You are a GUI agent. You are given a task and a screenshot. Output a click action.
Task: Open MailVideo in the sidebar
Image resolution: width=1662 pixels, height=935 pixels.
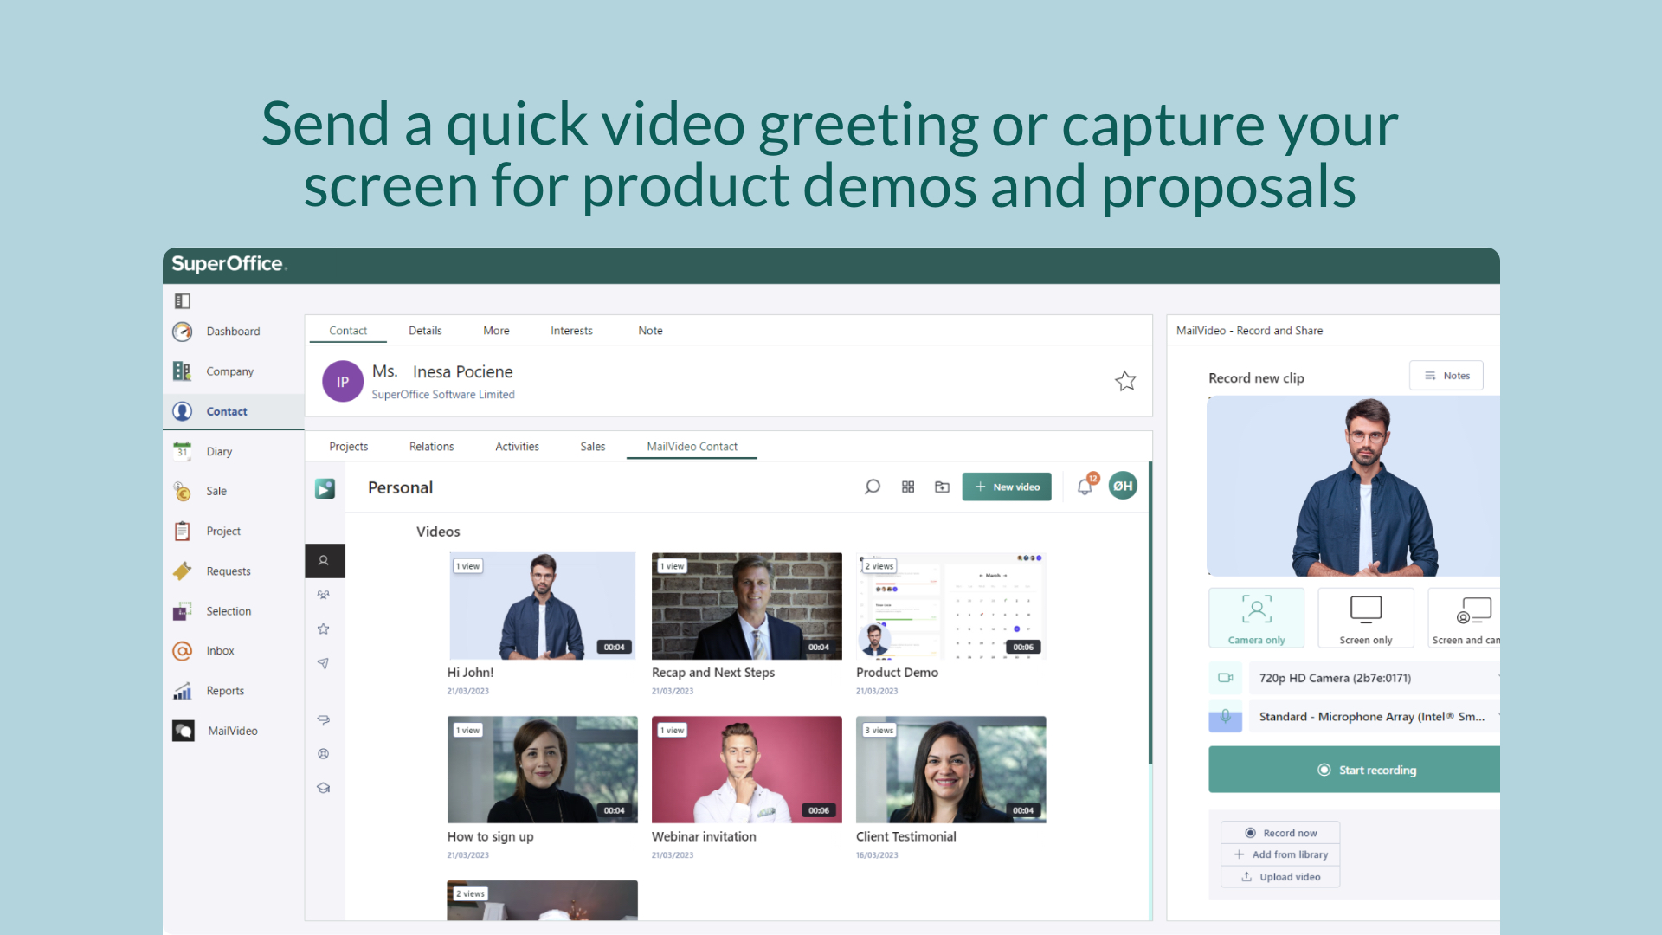(x=232, y=731)
